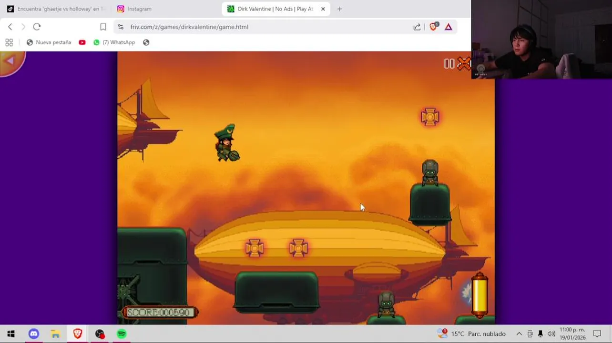Open the volume control tray icon
612x343 pixels.
click(551, 334)
